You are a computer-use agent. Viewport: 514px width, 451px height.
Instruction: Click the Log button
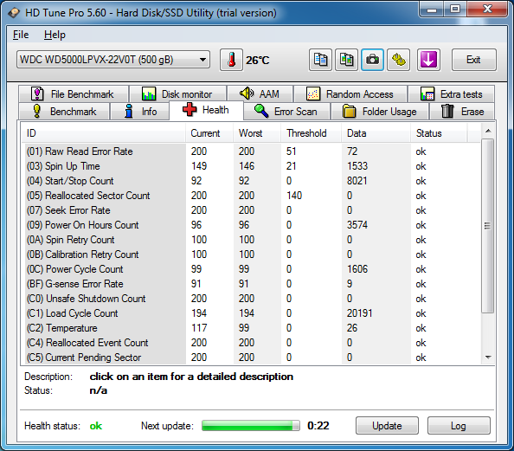[459, 426]
